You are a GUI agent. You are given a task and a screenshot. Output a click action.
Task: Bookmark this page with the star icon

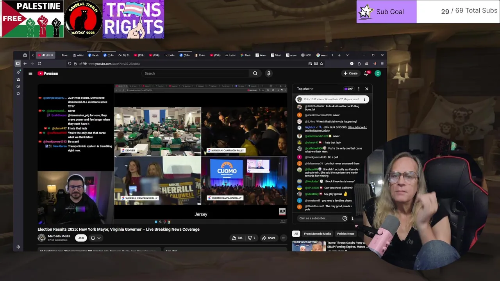tap(321, 64)
